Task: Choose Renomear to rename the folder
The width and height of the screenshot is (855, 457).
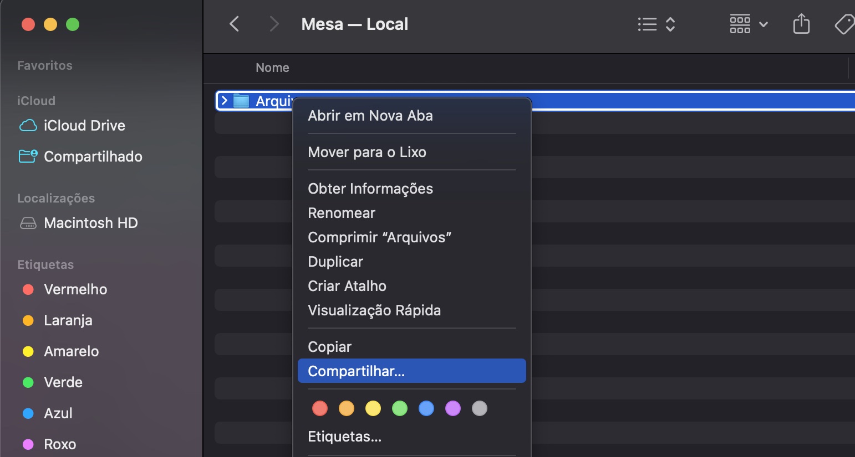Action: (x=342, y=212)
